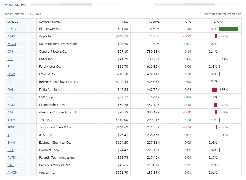Image resolution: width=246 pixels, height=180 pixels.
Task: Click the $810.00 Tesla price
Action: click(122, 120)
